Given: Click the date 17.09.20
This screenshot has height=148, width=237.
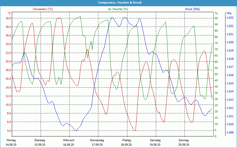Looking at the screenshot, I should [97, 144].
